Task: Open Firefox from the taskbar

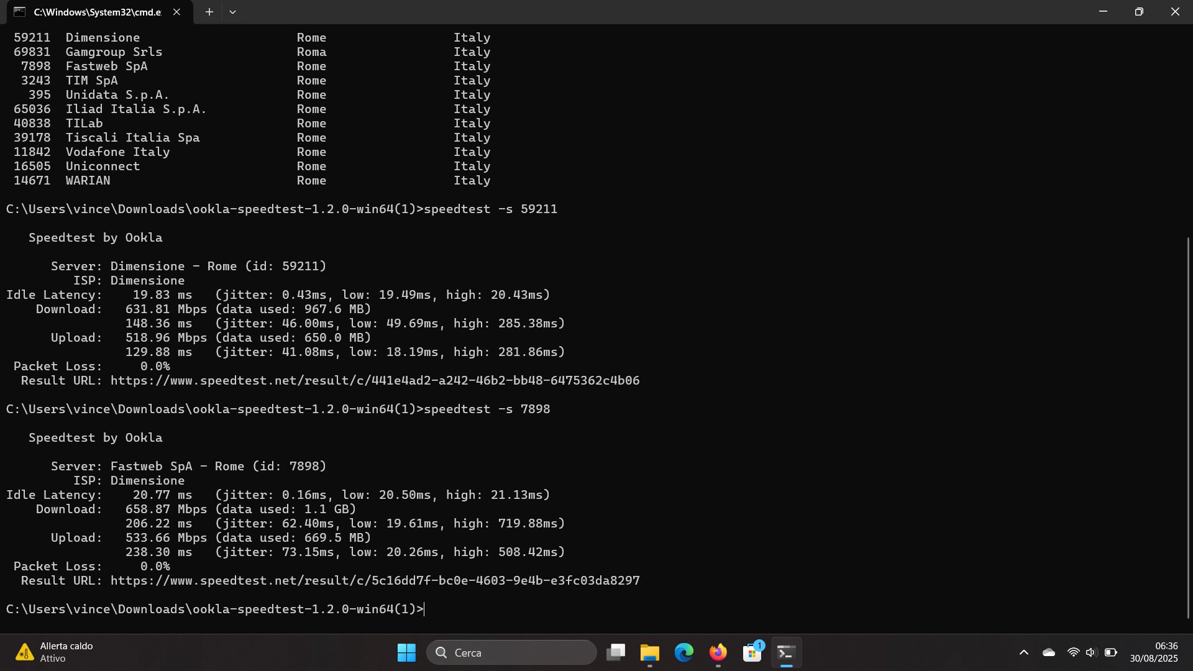Action: pyautogui.click(x=718, y=652)
